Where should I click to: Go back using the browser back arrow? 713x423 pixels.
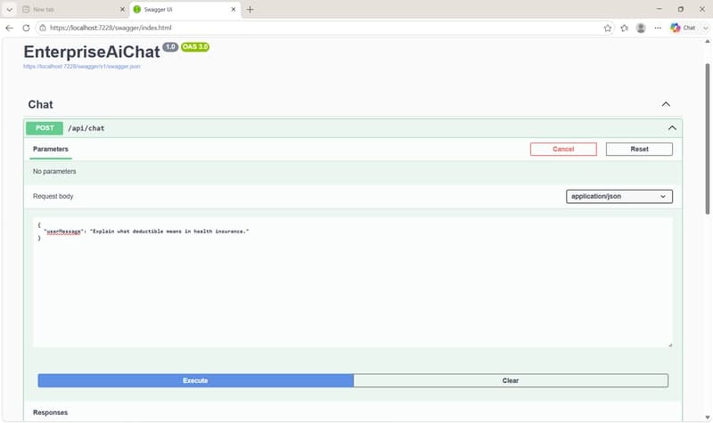point(9,28)
